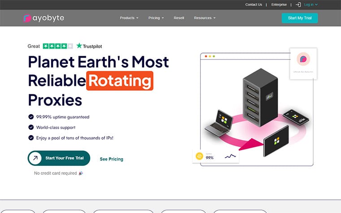Click the Contact Us link
Viewport: 341px width, 213px height.
(x=254, y=4)
